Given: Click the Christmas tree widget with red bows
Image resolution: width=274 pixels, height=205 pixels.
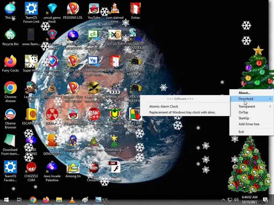Looking at the screenshot, I should [249, 165].
